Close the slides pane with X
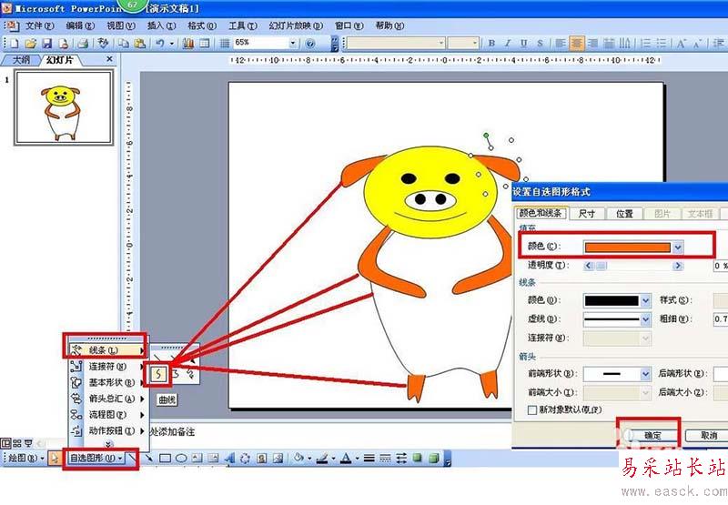Image resolution: width=728 pixels, height=505 pixels. pyautogui.click(x=109, y=59)
